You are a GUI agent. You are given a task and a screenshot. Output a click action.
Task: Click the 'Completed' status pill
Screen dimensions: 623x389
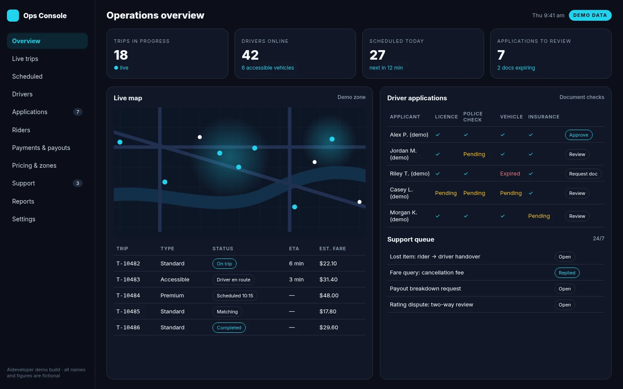click(229, 328)
